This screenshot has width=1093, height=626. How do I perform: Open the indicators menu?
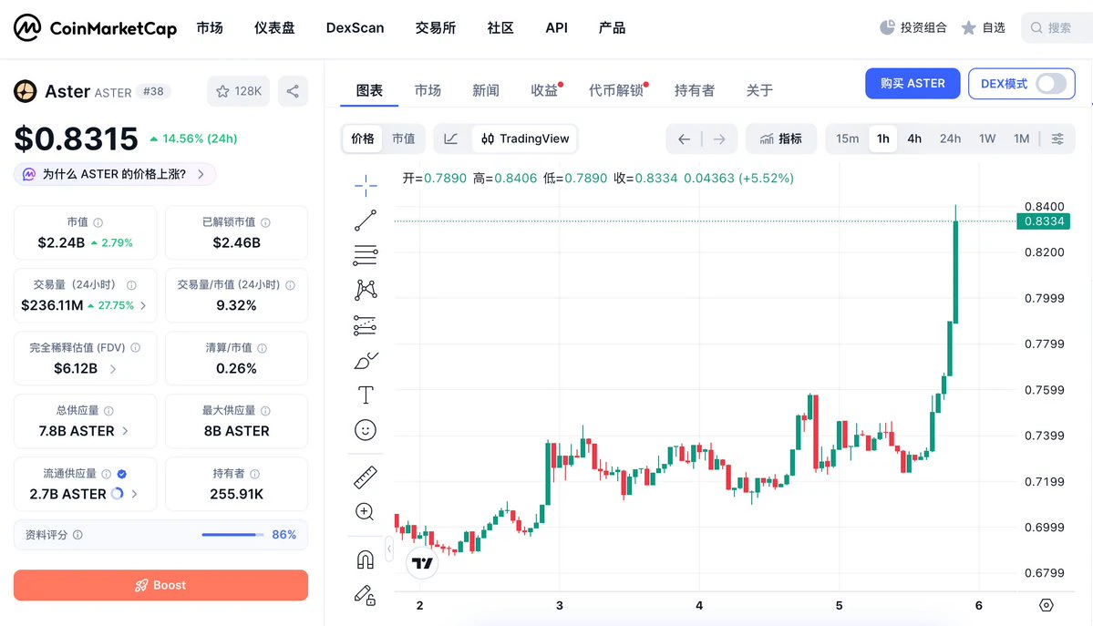click(x=780, y=139)
